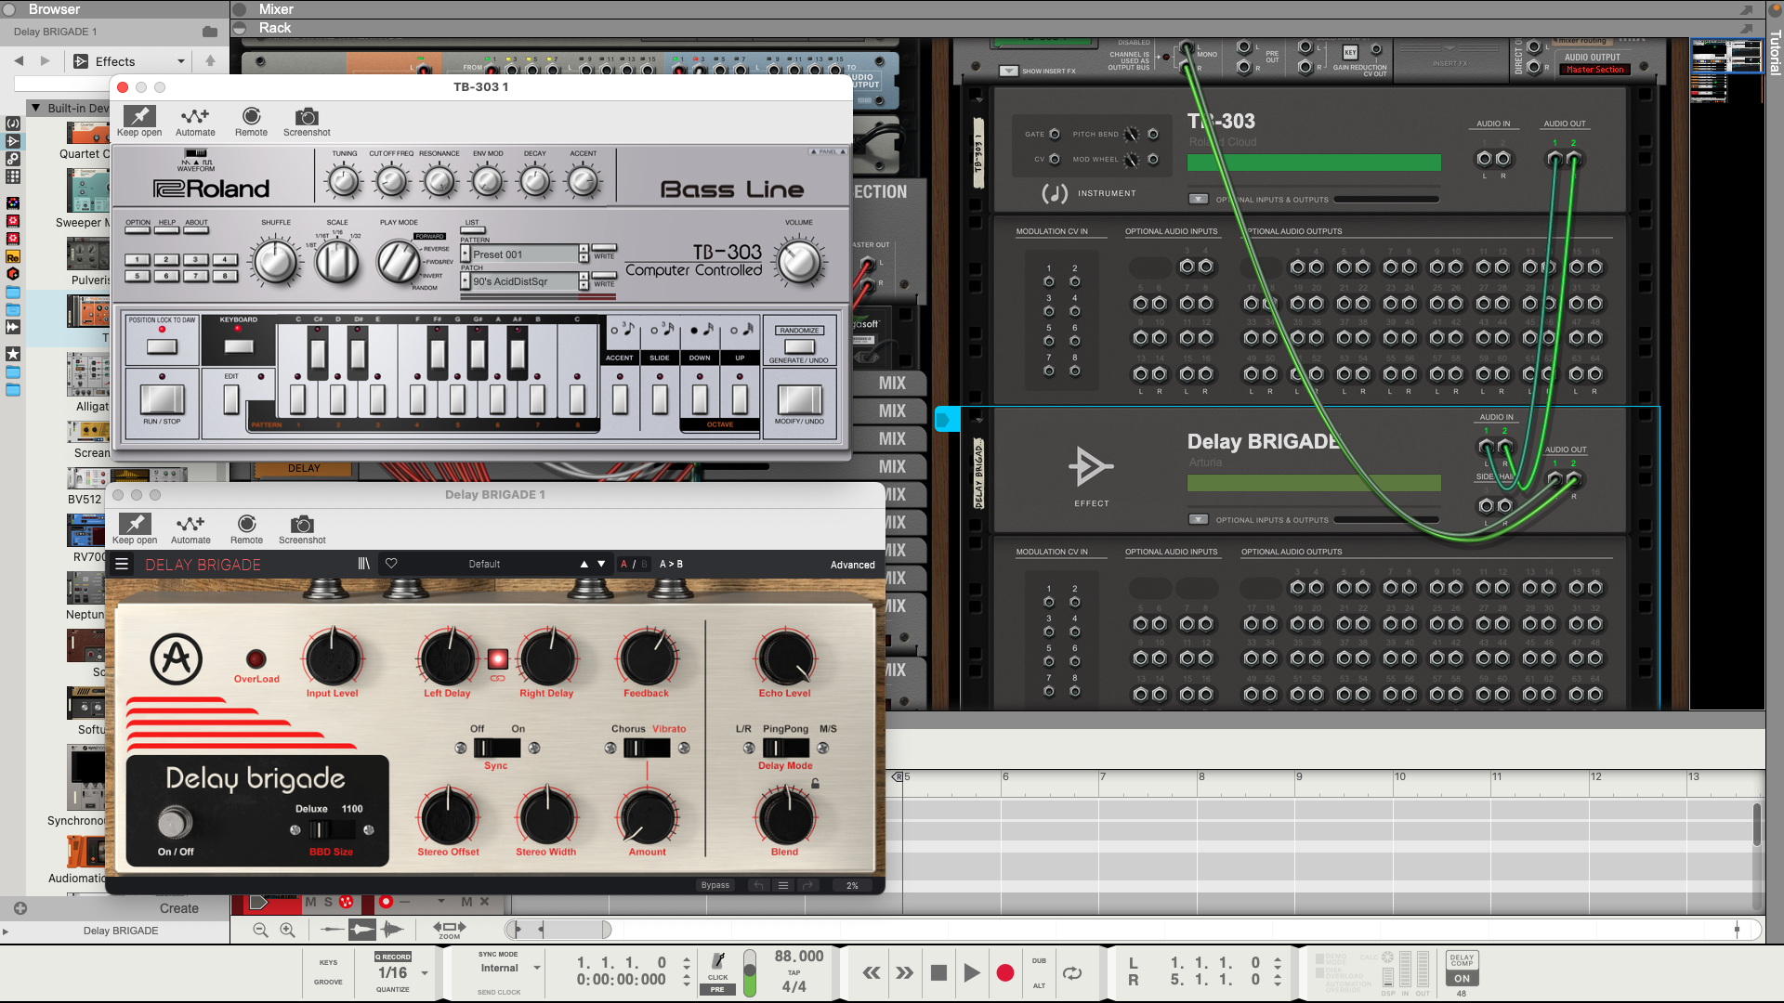Viewport: 1784px width, 1003px height.
Task: Toggle the Sync button in Delay Brigade
Action: click(495, 747)
